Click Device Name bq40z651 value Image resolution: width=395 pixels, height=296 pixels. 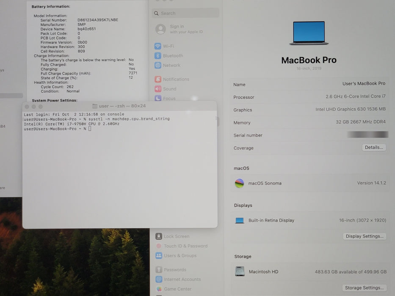click(x=86, y=29)
